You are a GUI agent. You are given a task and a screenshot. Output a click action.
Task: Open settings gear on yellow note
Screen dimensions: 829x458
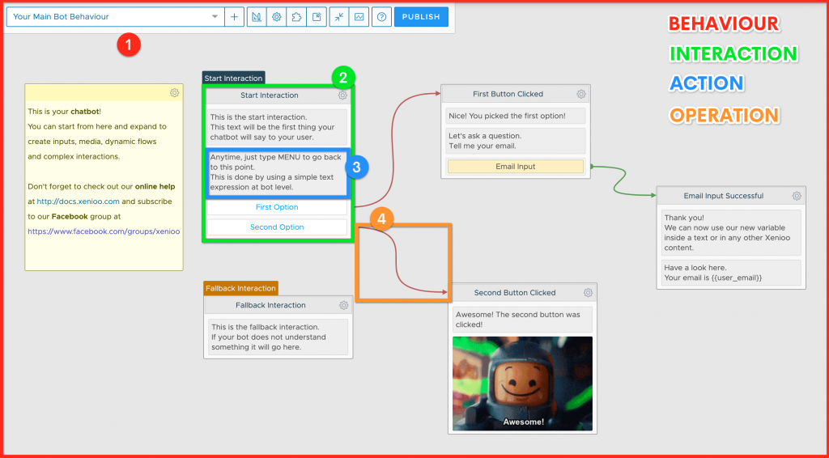coord(175,92)
